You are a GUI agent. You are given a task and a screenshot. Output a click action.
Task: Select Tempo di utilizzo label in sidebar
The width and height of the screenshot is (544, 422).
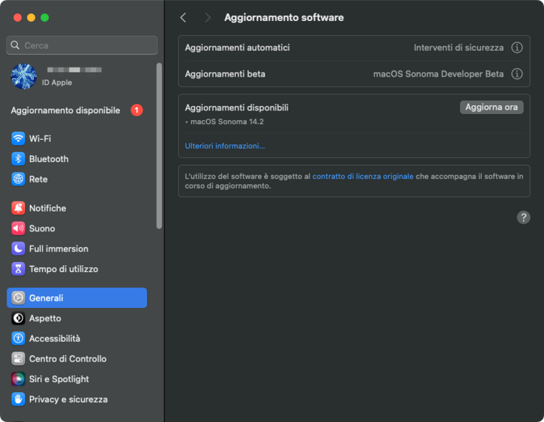pyautogui.click(x=63, y=269)
